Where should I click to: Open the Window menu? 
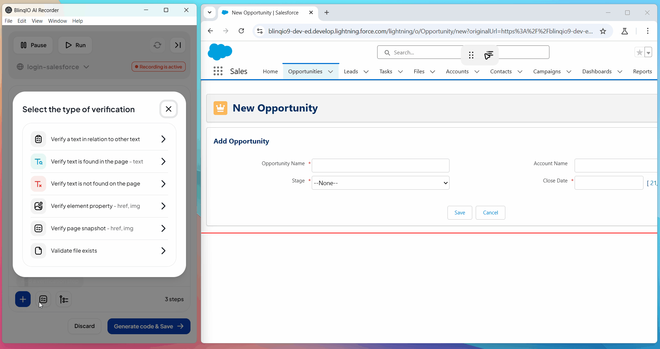point(57,21)
